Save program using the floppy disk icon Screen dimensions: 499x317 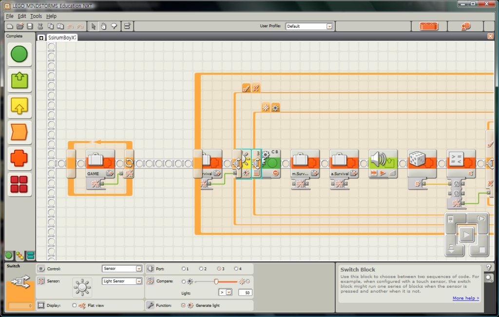pos(30,26)
